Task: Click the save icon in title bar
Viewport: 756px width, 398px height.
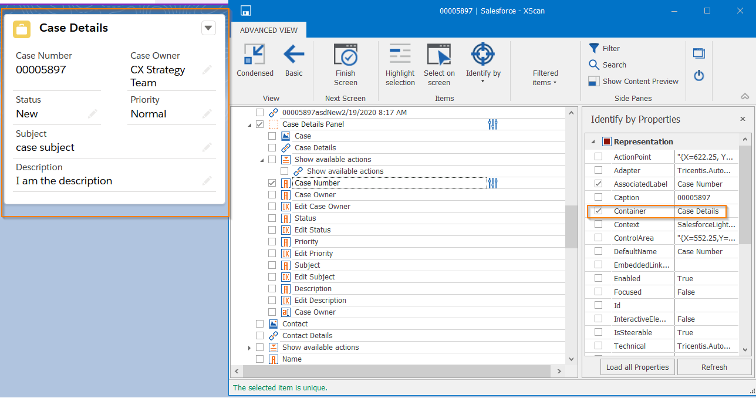Action: [x=246, y=11]
